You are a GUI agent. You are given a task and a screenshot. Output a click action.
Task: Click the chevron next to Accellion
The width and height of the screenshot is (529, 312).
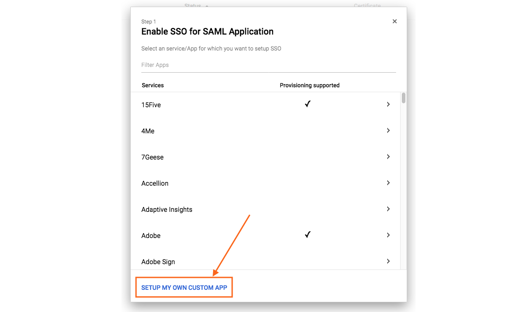388,183
